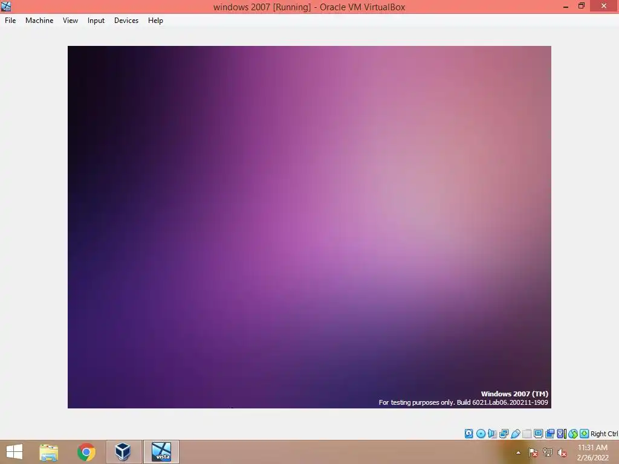Select the Vista VM taskbar button
The width and height of the screenshot is (619, 464).
(161, 452)
